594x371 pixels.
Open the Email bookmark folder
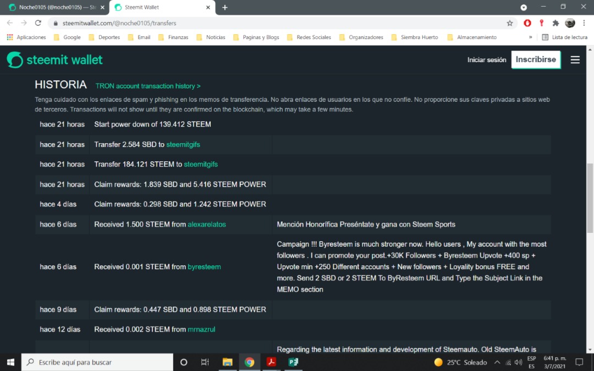tap(139, 37)
